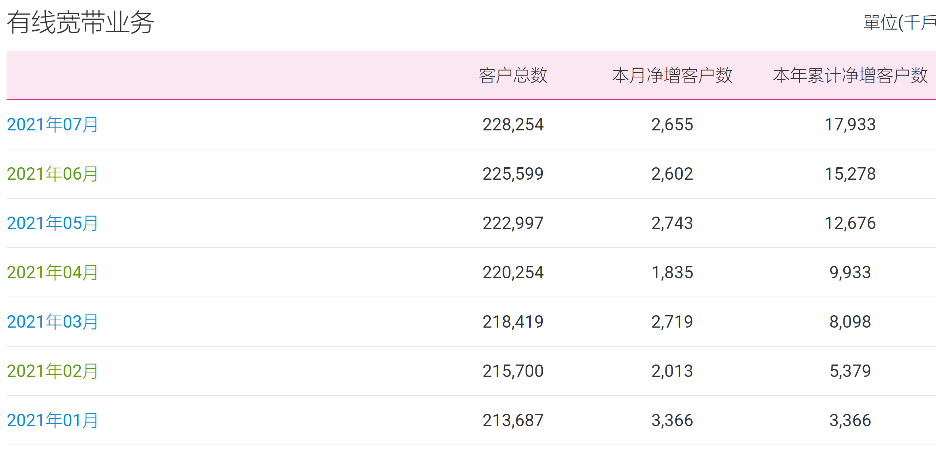936x454 pixels.
Task: Click the 有线宽带业务 section title
Action: (x=80, y=22)
